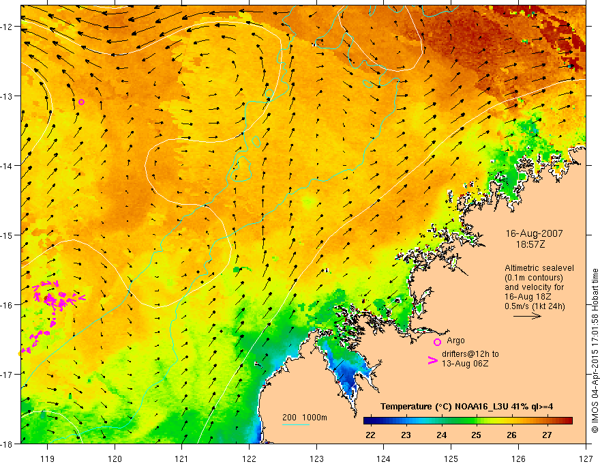Click the 'Argo' legend label
The width and height of the screenshot is (600, 464).
tap(455, 340)
